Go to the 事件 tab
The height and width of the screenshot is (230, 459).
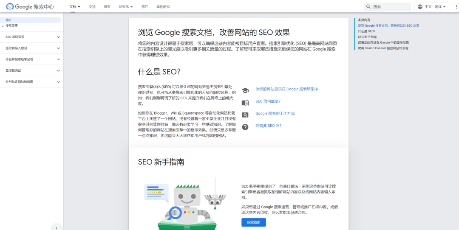point(144,6)
